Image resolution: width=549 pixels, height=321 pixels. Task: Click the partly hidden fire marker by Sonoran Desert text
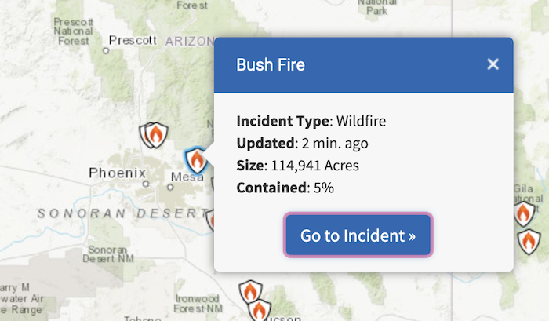[210, 220]
